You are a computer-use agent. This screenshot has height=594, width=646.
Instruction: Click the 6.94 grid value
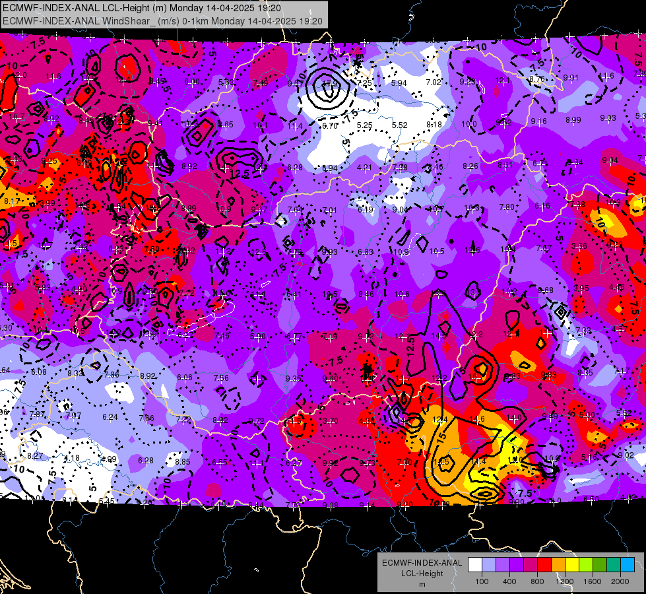point(329,168)
